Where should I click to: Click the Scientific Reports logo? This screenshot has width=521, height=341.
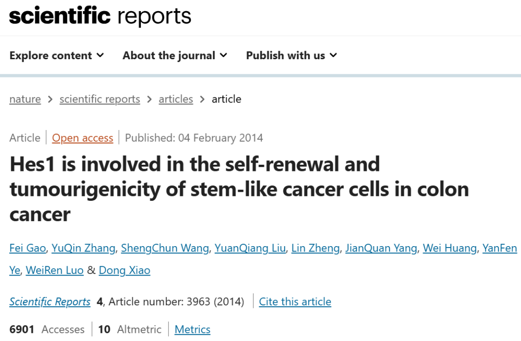coord(100,16)
